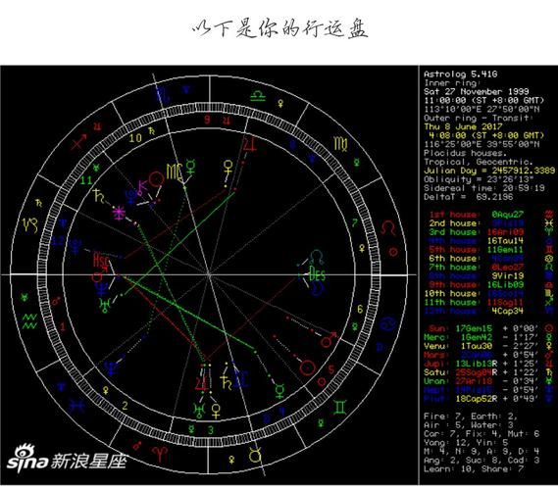
Task: Click the blue Pisces sign glyph
Action: [x=77, y=406]
